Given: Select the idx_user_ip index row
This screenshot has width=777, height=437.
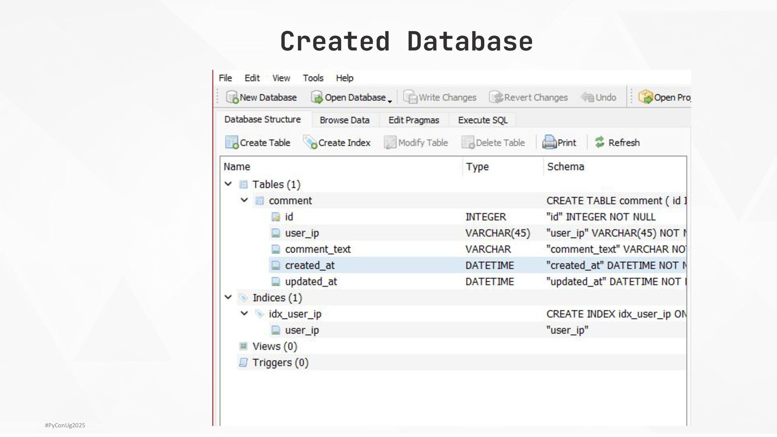Looking at the screenshot, I should click(x=453, y=314).
